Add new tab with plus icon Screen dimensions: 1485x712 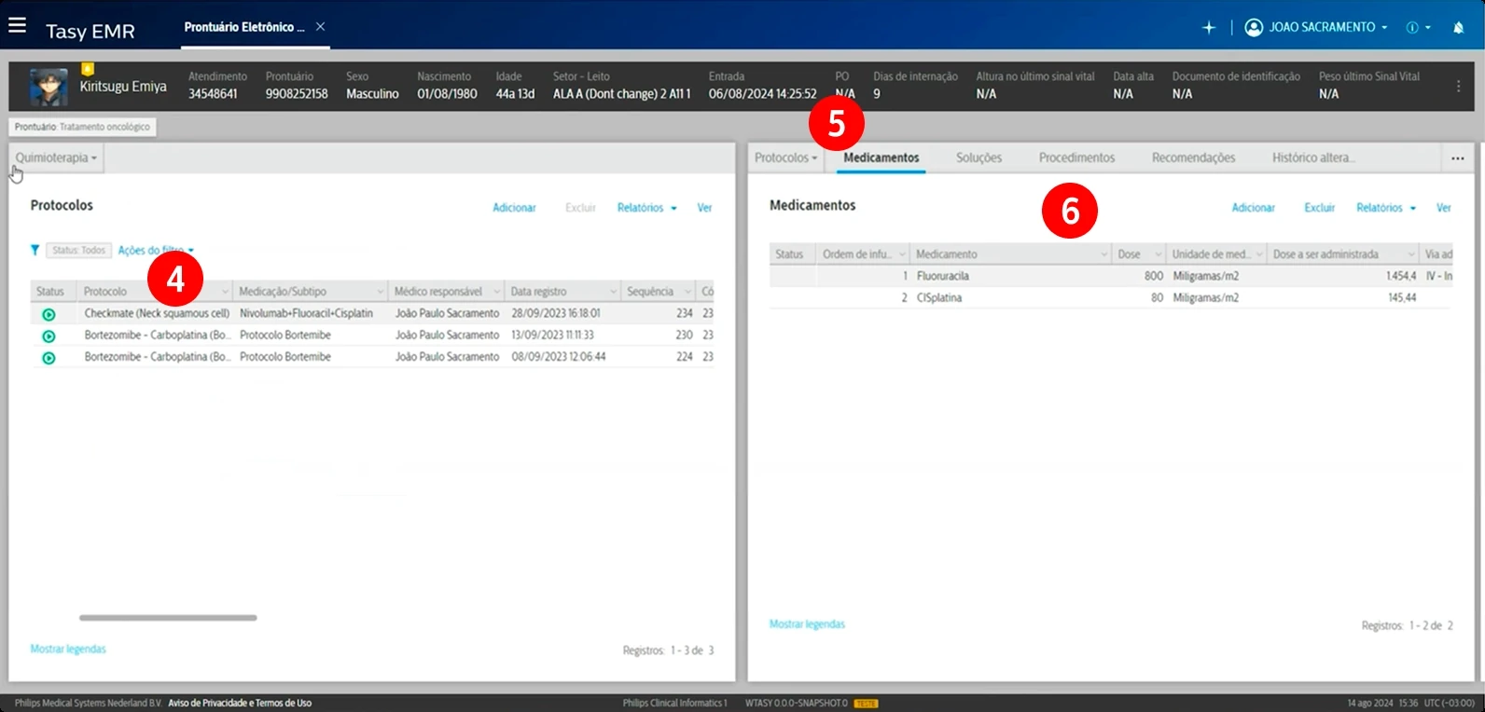[1209, 28]
